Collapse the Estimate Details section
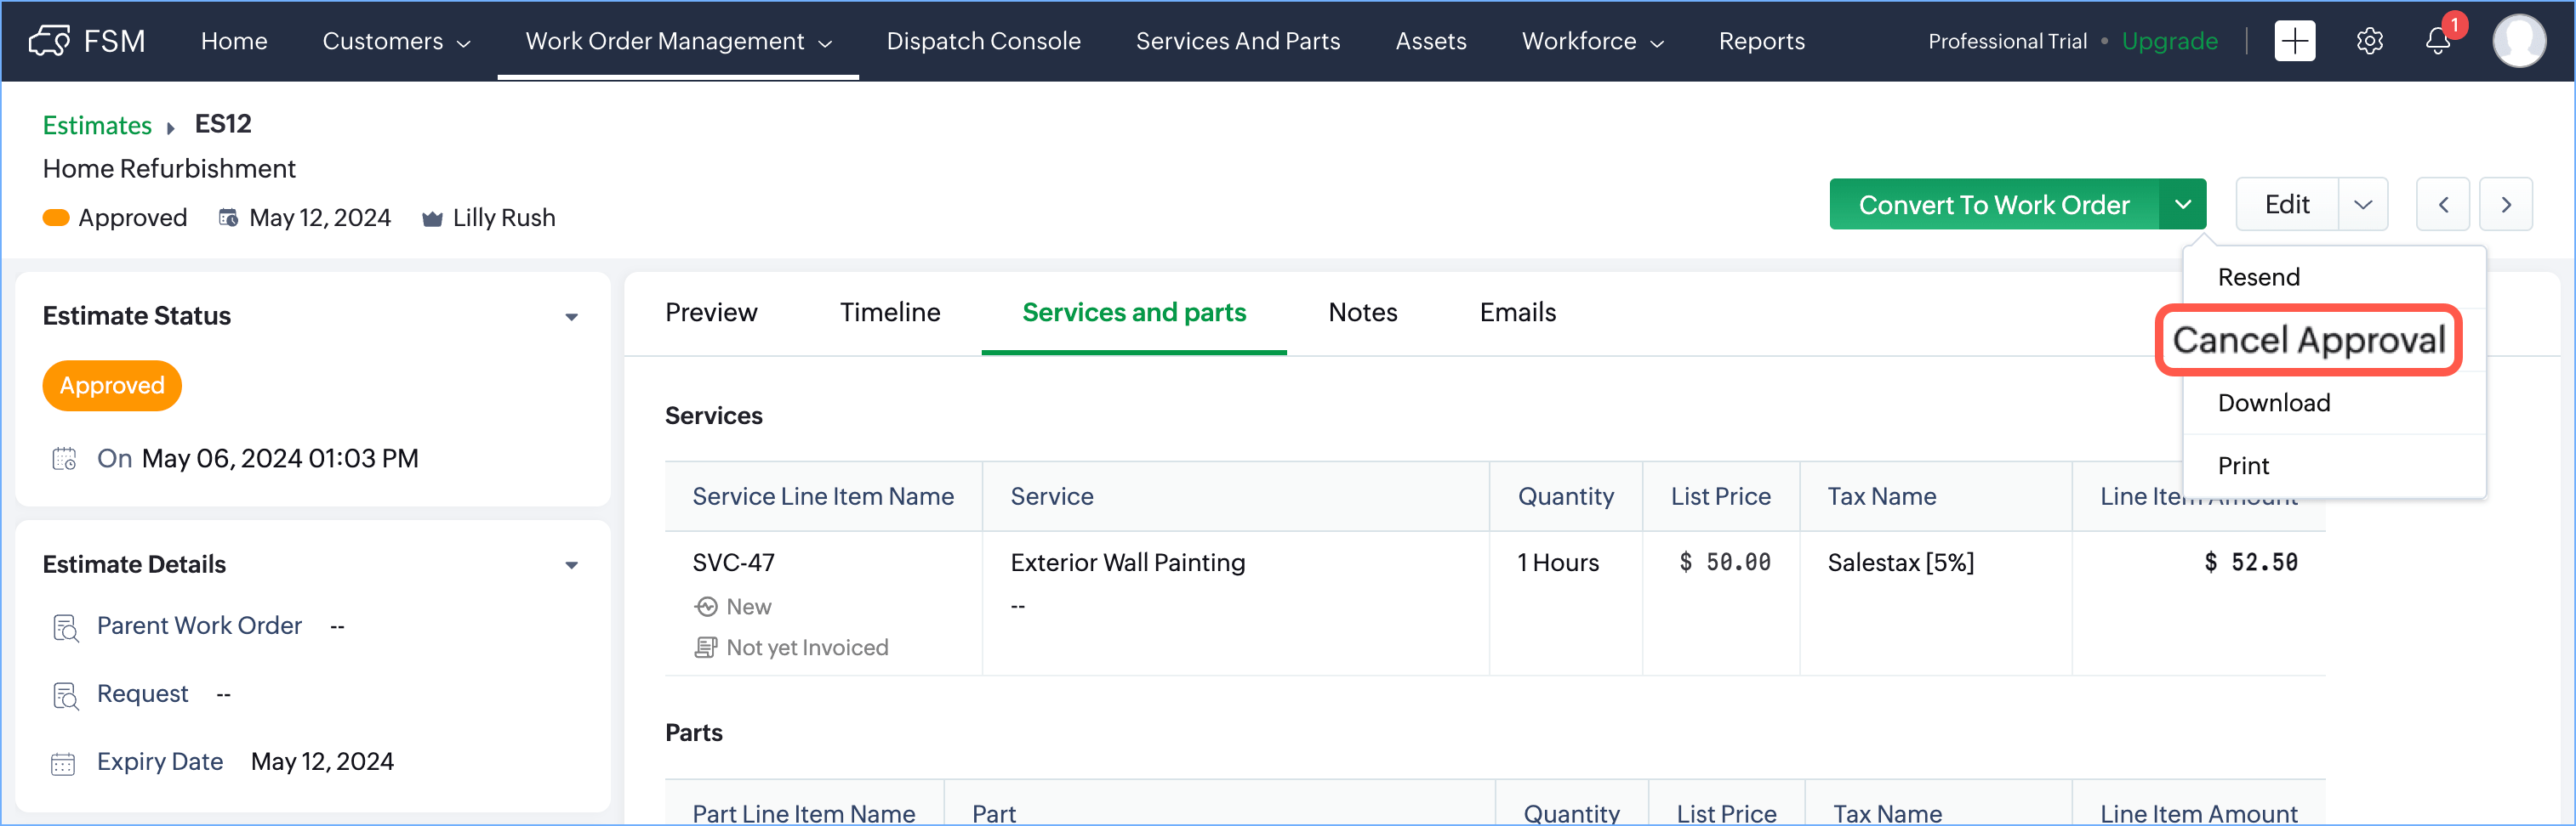The image size is (2576, 826). [571, 564]
